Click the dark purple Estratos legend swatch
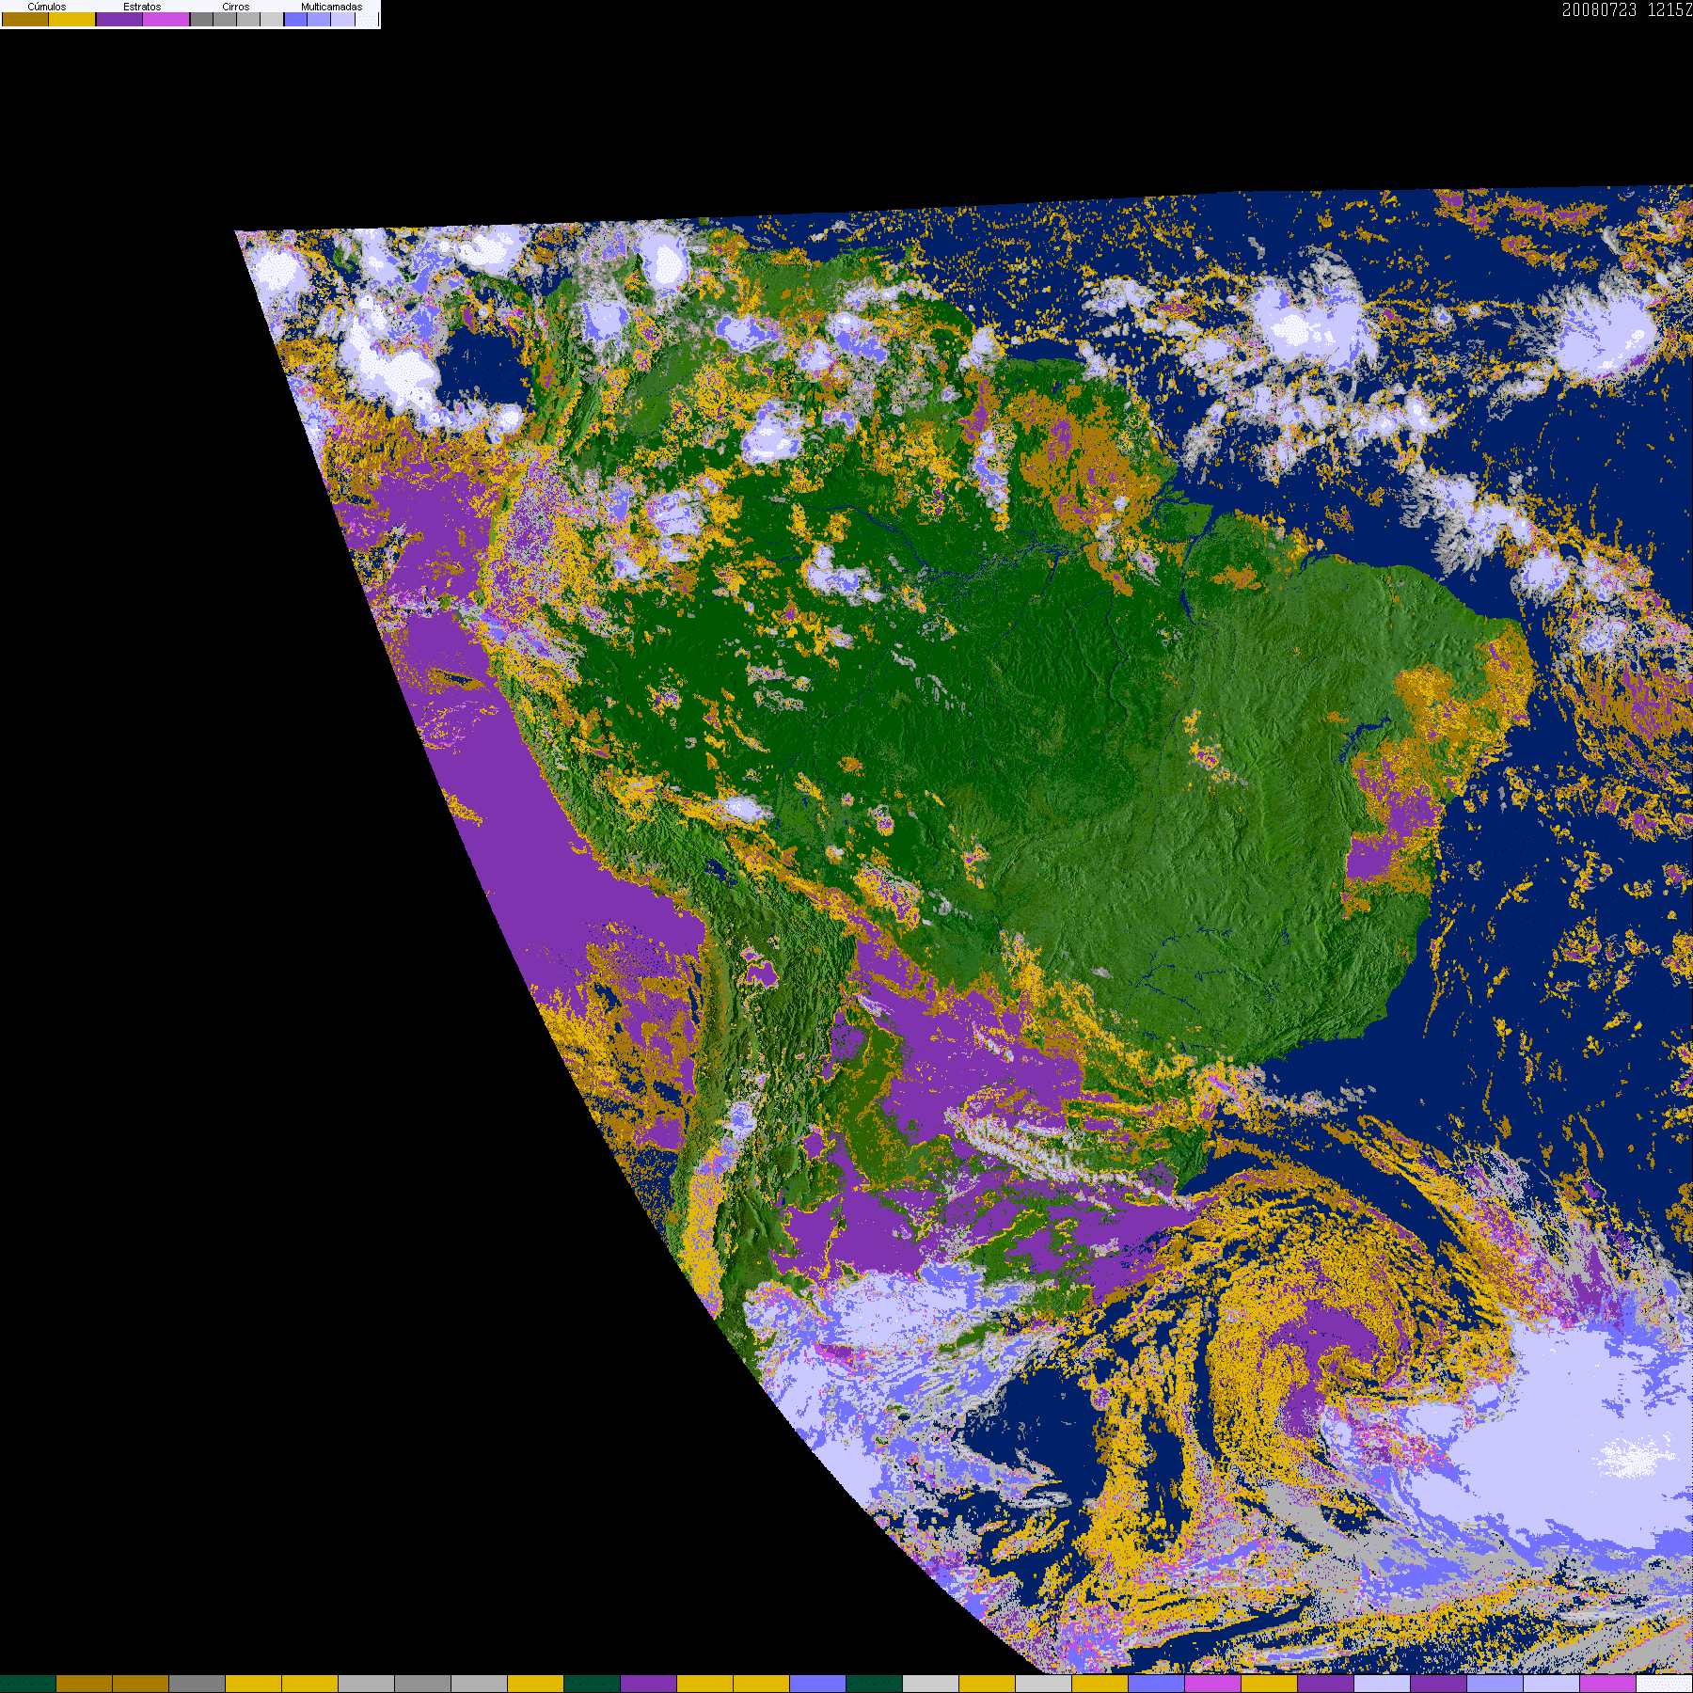This screenshot has width=1693, height=1693. (119, 19)
